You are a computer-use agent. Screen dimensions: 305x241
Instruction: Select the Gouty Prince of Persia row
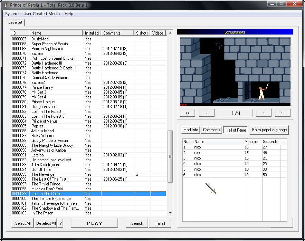point(88,141)
